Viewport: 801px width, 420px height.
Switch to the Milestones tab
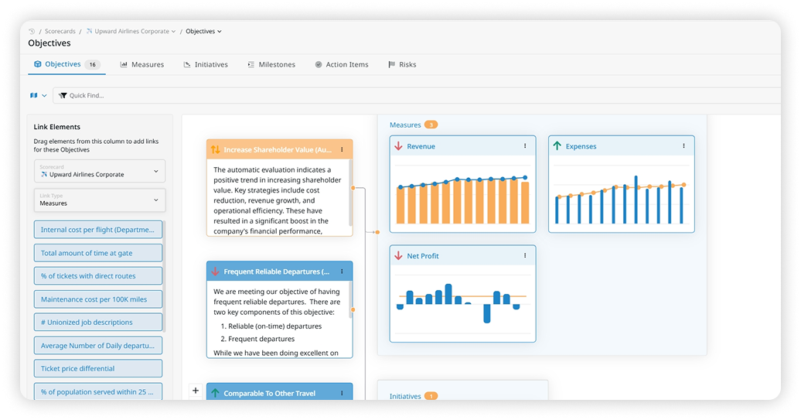(271, 64)
